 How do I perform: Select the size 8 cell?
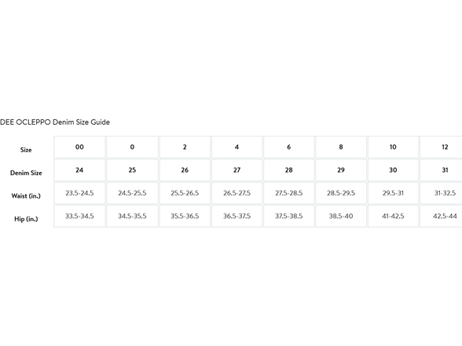(341, 147)
